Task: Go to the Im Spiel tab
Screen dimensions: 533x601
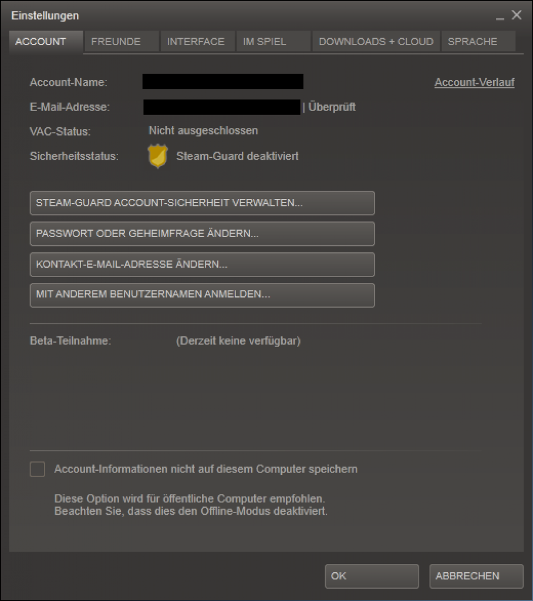Action: (274, 42)
